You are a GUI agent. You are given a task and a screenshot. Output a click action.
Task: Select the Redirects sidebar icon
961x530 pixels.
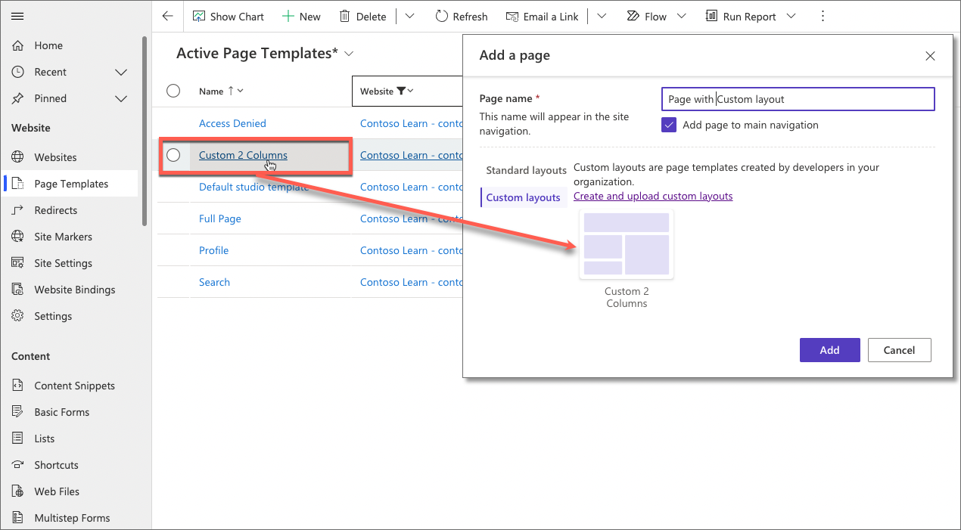click(17, 209)
